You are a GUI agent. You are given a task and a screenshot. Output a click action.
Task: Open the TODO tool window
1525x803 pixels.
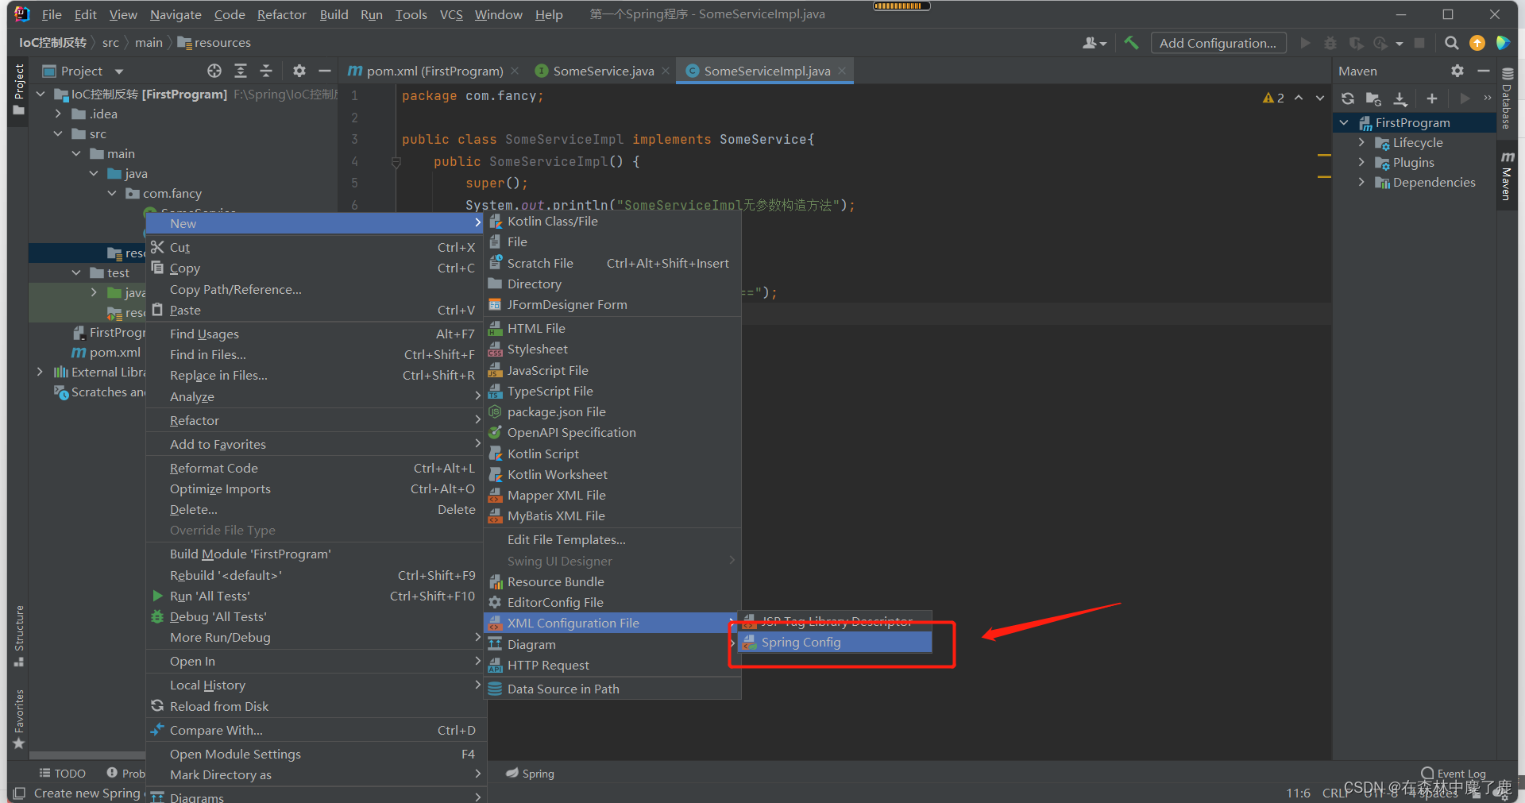coord(62,773)
